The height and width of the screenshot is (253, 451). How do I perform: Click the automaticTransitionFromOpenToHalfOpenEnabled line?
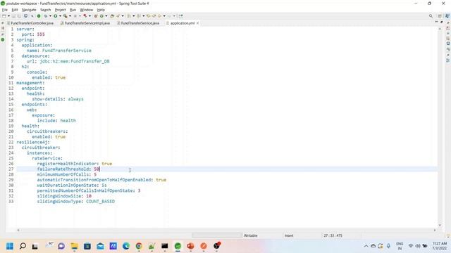coord(101,180)
